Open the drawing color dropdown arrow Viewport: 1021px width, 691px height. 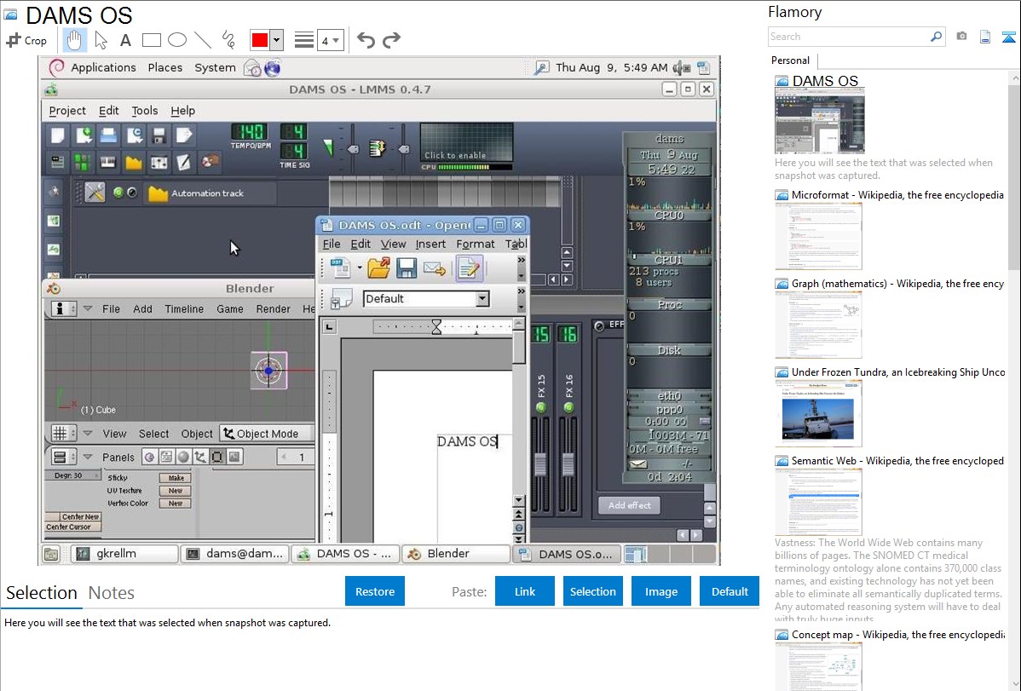click(277, 40)
